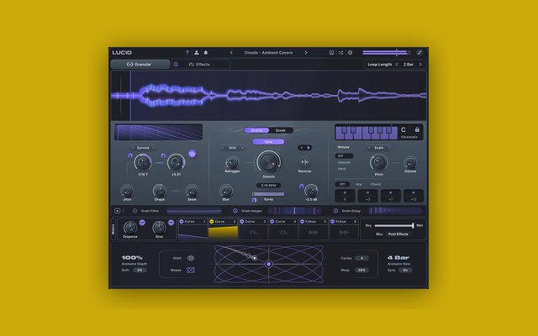Click the Detune knob
This screenshot has height=336, width=538.
coord(410,162)
